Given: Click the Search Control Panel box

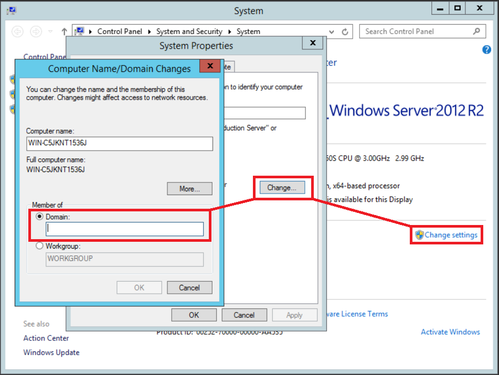Looking at the screenshot, I should coord(415,31).
